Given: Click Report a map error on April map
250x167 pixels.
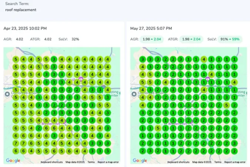Looking at the screenshot, I should (x=109, y=162).
